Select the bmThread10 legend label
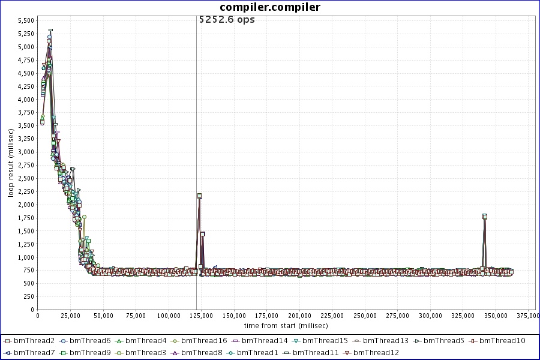Screen dimensions: 540x360 505,341
